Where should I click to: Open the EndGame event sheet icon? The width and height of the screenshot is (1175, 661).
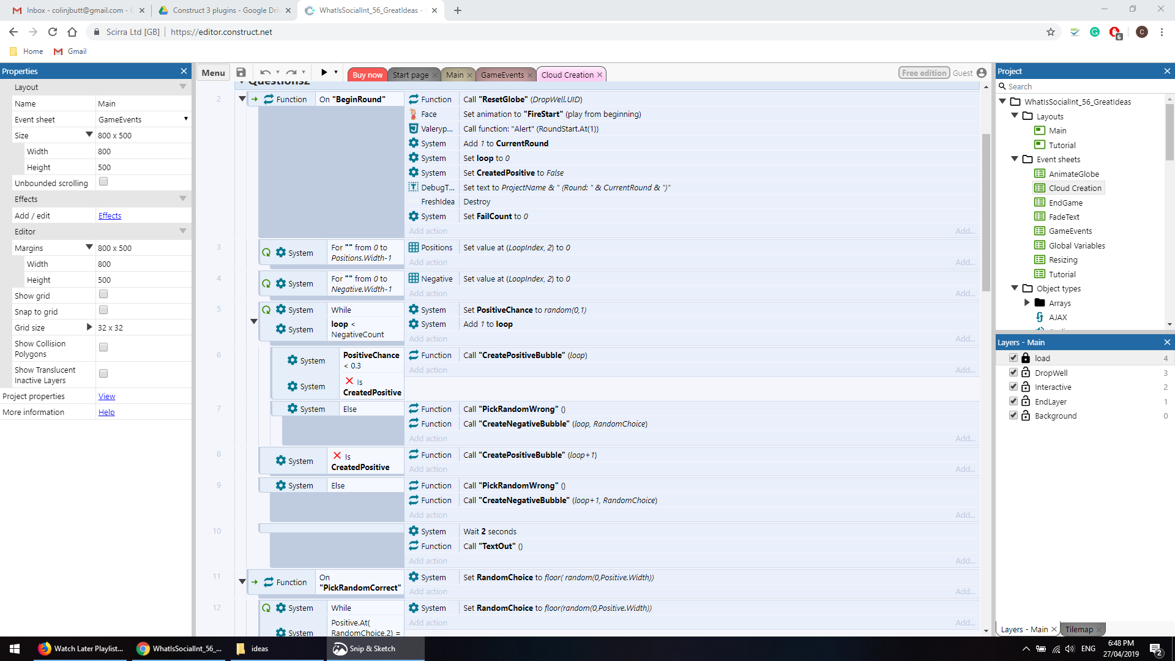click(x=1039, y=202)
